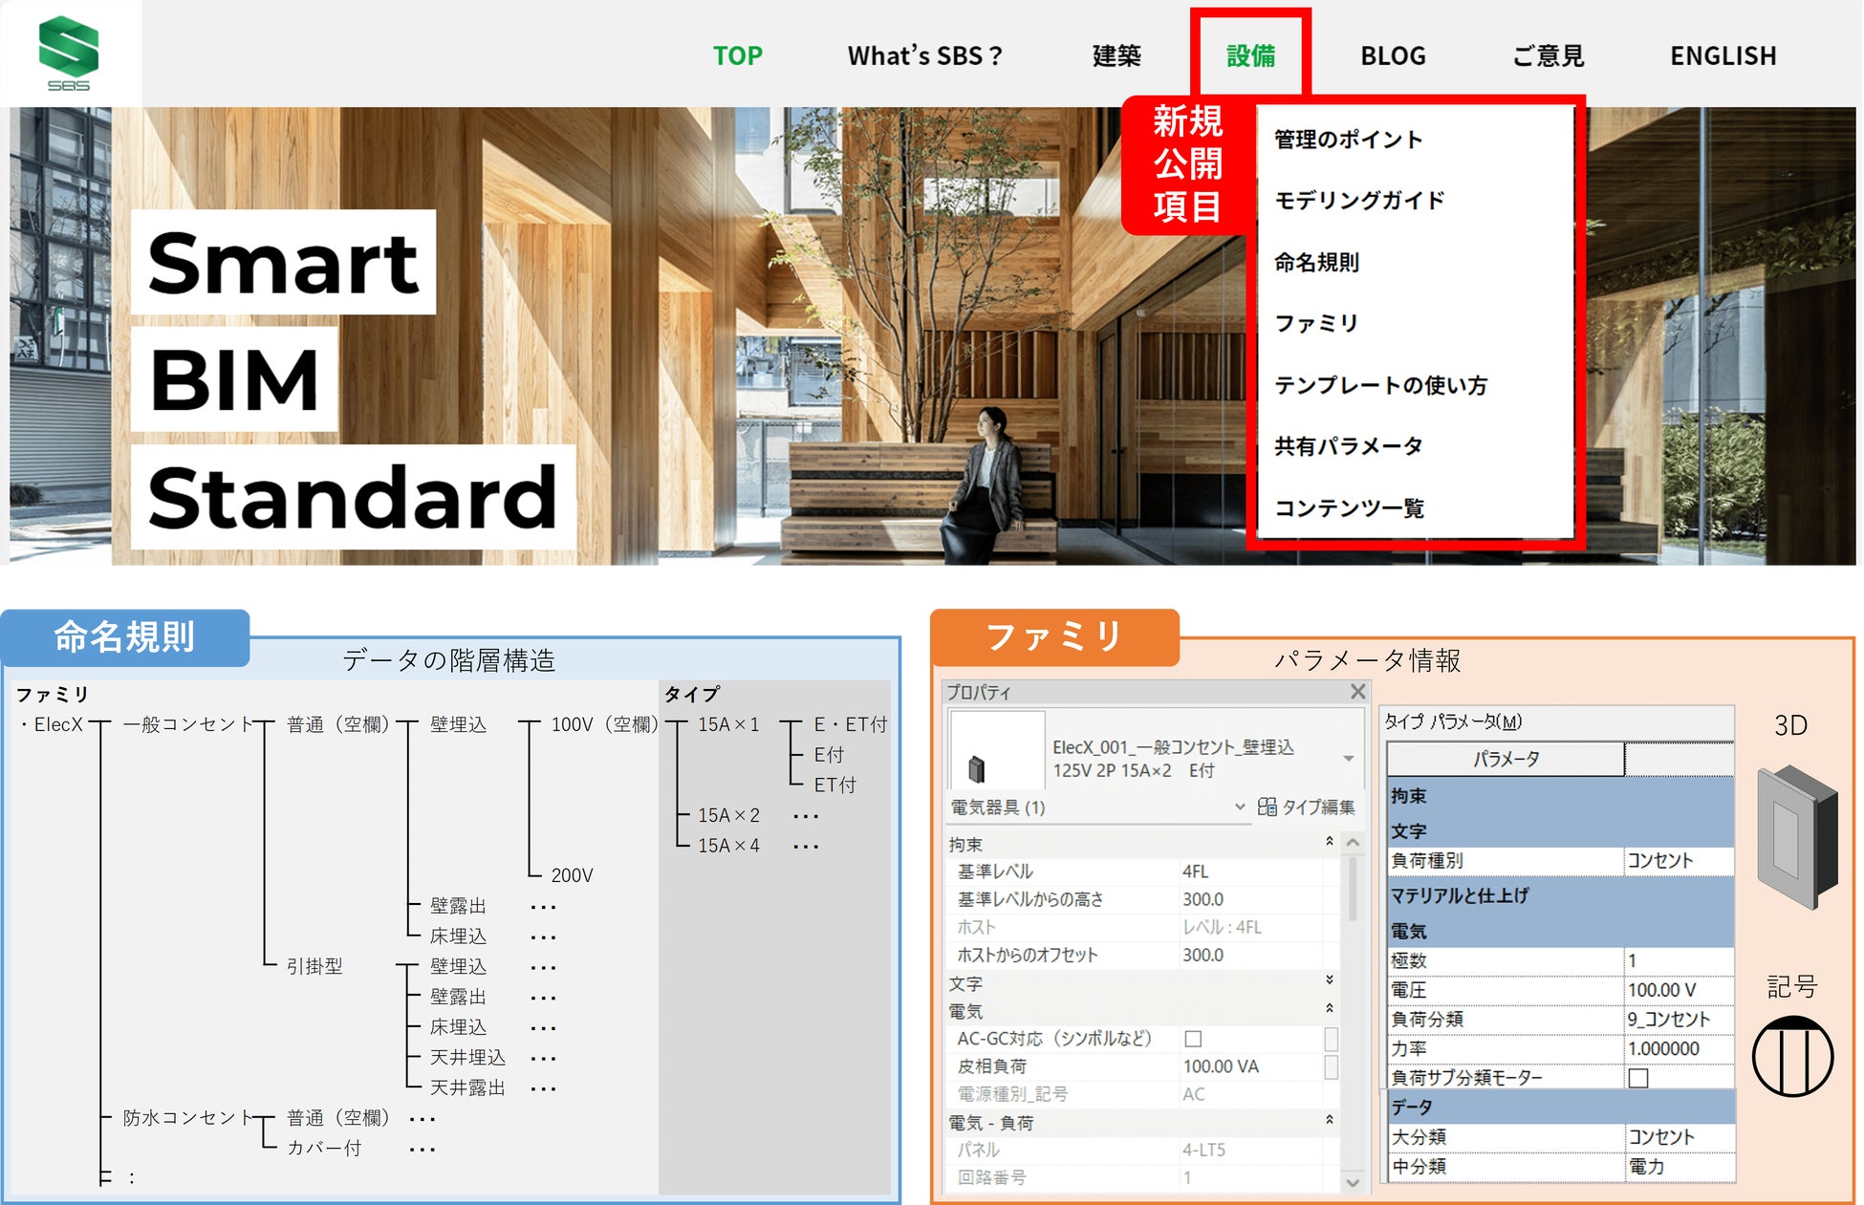1864x1205 pixels.
Task: Open the BLOG link
Action: click(1393, 55)
